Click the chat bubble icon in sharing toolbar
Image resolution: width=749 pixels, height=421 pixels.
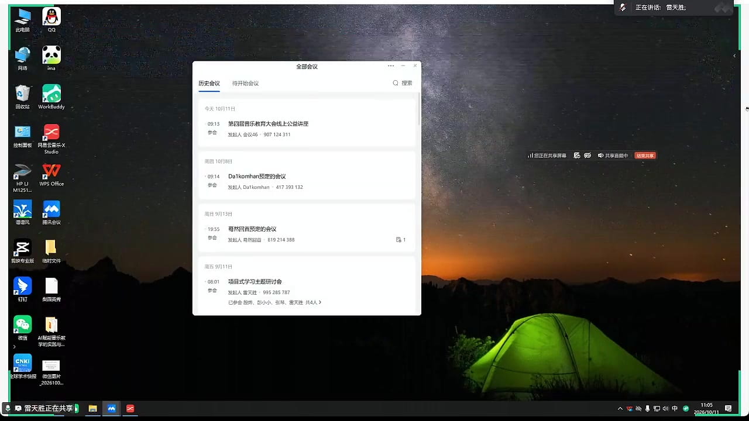pyautogui.click(x=587, y=156)
